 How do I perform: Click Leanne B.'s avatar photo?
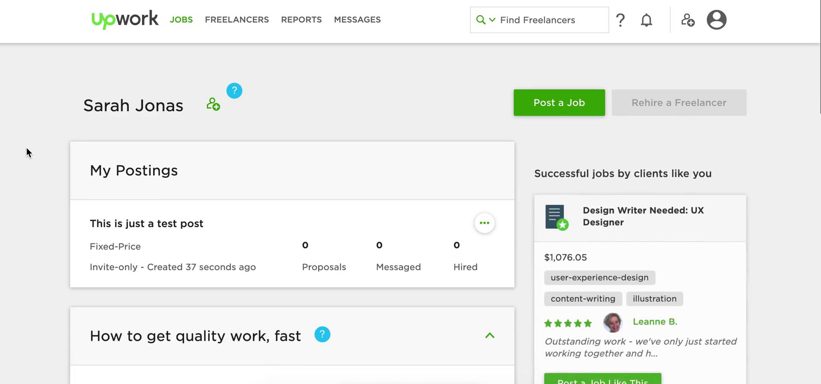pyautogui.click(x=613, y=322)
